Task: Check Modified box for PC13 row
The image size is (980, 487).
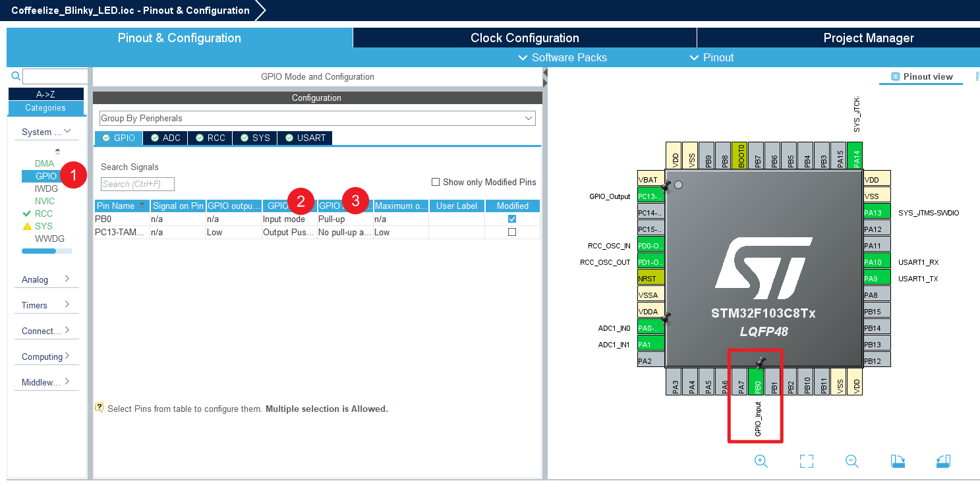Action: click(512, 232)
